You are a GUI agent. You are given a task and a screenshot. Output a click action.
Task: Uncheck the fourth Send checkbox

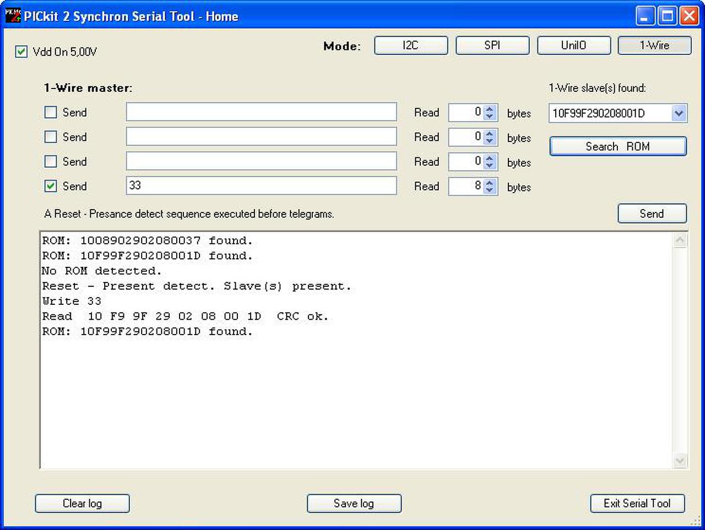click(x=51, y=186)
